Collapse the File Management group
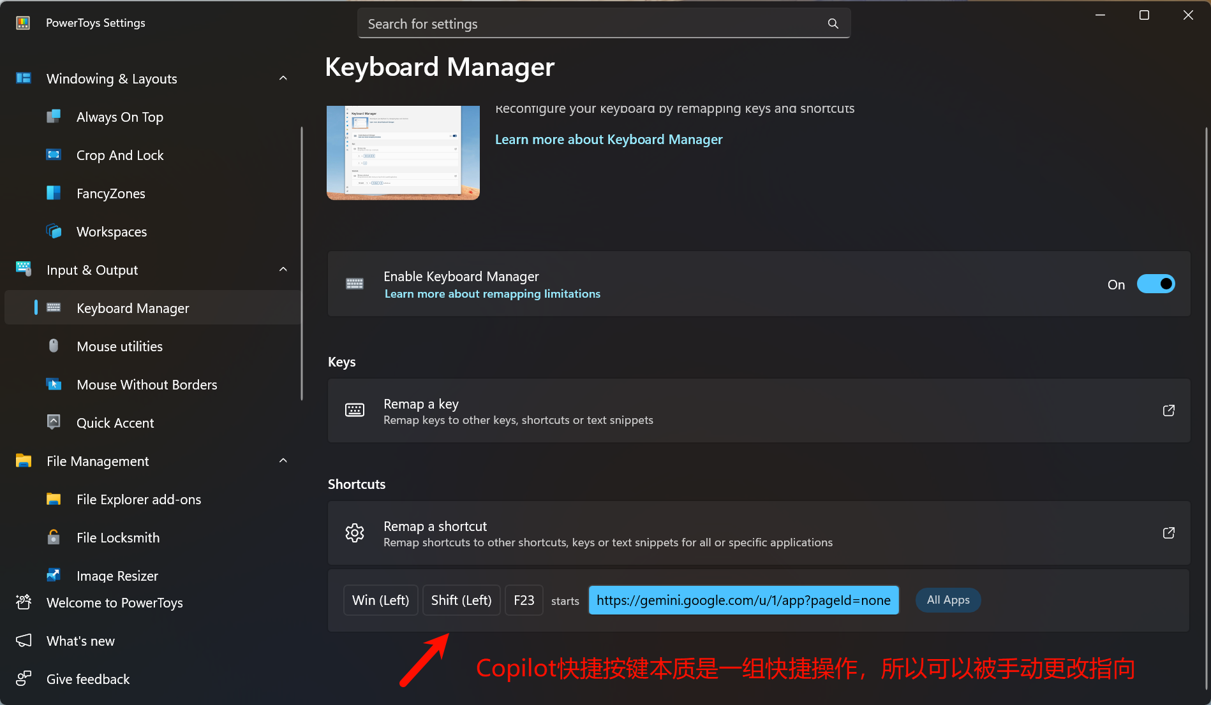This screenshot has height=705, width=1211. (x=283, y=461)
